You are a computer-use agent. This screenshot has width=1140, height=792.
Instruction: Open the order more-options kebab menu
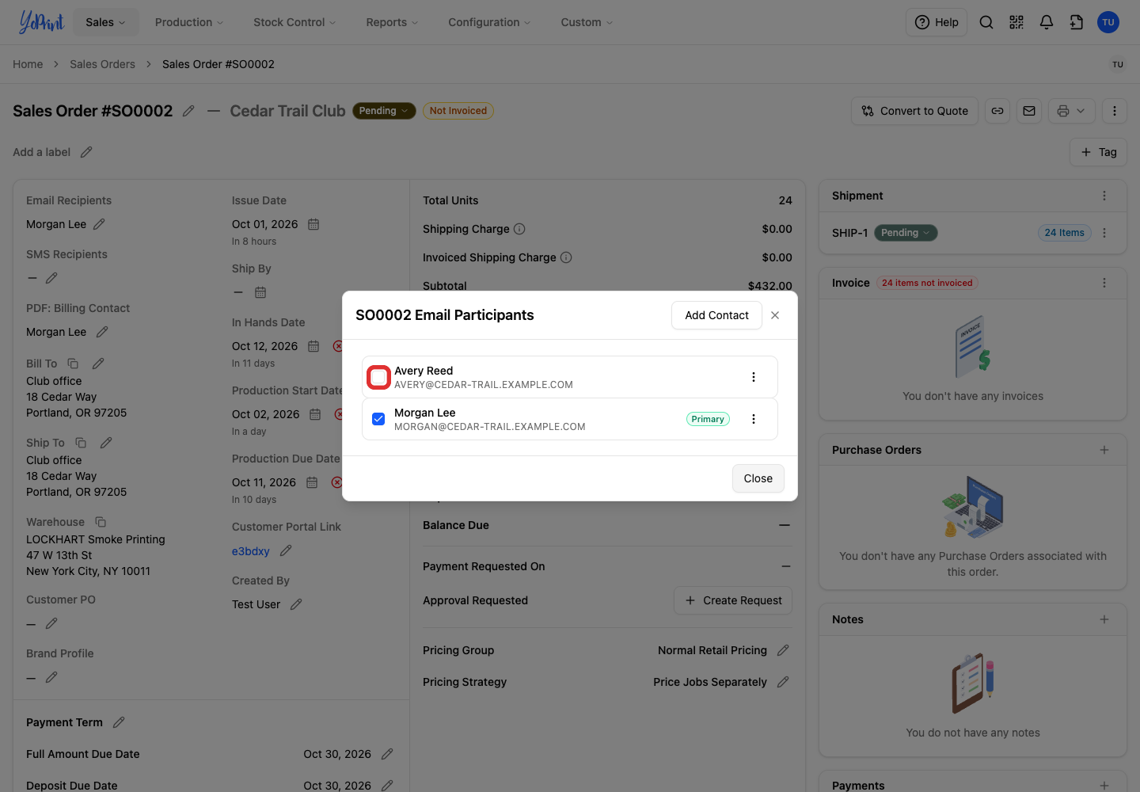click(x=1115, y=111)
